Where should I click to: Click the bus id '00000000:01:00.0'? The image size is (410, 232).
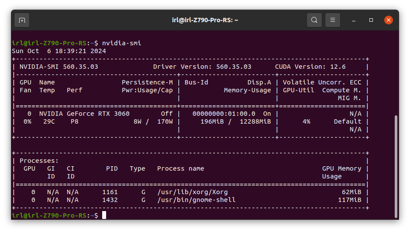pos(224,114)
